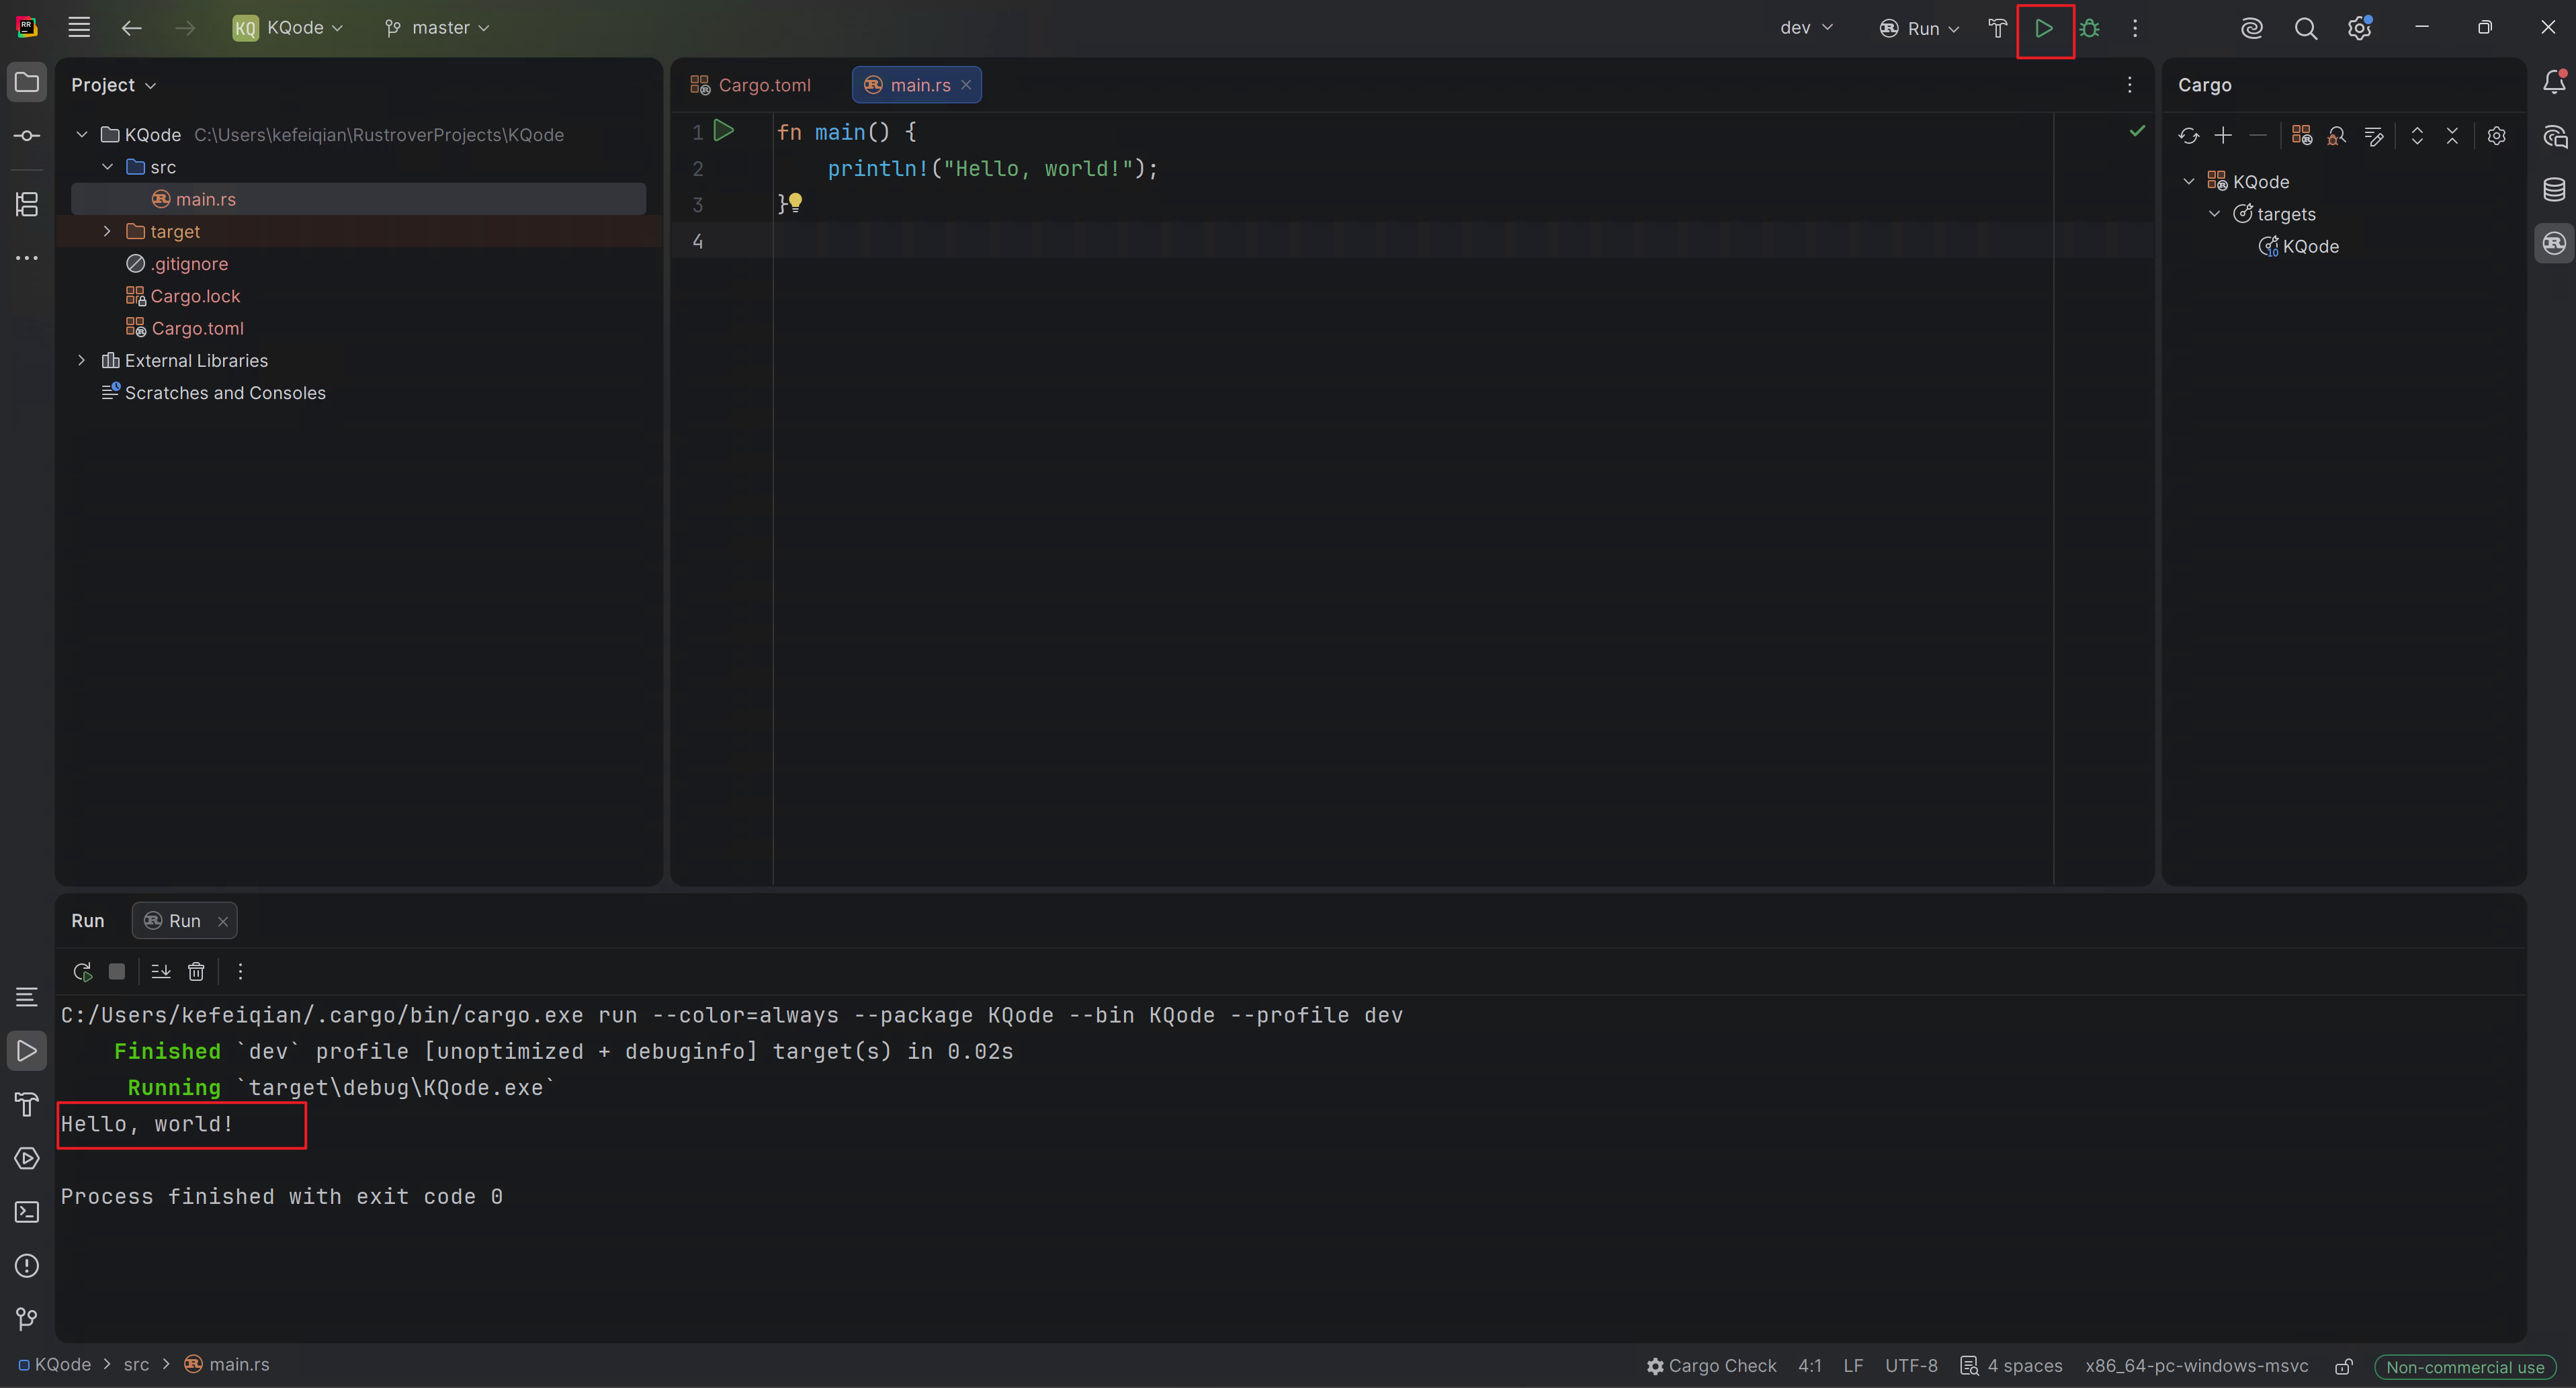Build project with the hammer icon
Image resolution: width=2576 pixels, height=1388 pixels.
point(1997,28)
